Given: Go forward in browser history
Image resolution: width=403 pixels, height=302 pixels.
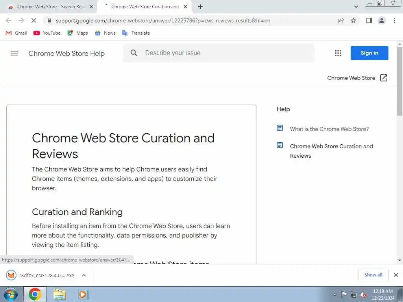Looking at the screenshot, I should point(21,20).
